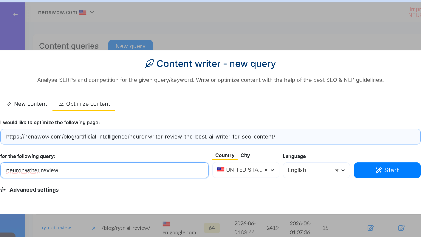Collapse the sidebar with the arrow icon
This screenshot has width=421, height=237.
pos(15,14)
